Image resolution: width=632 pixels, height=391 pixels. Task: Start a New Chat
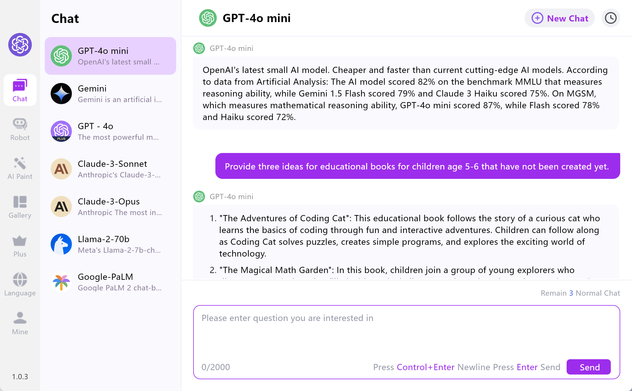[x=560, y=18]
